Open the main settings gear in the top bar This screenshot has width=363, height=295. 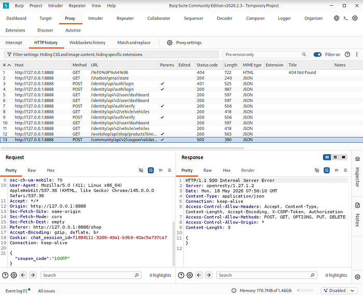pyautogui.click(x=355, y=18)
